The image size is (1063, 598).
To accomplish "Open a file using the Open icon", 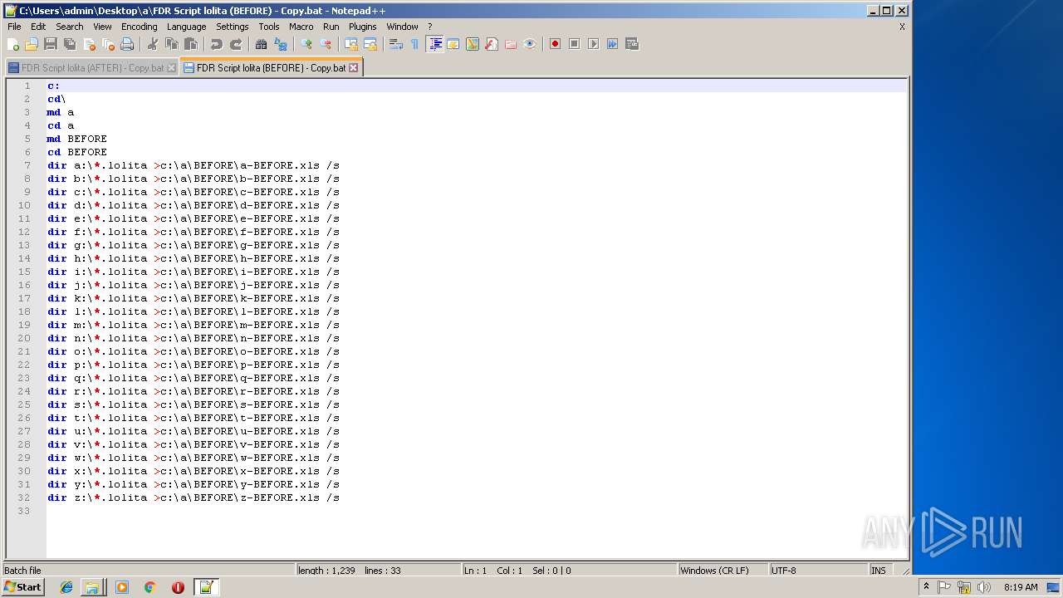I will [32, 44].
